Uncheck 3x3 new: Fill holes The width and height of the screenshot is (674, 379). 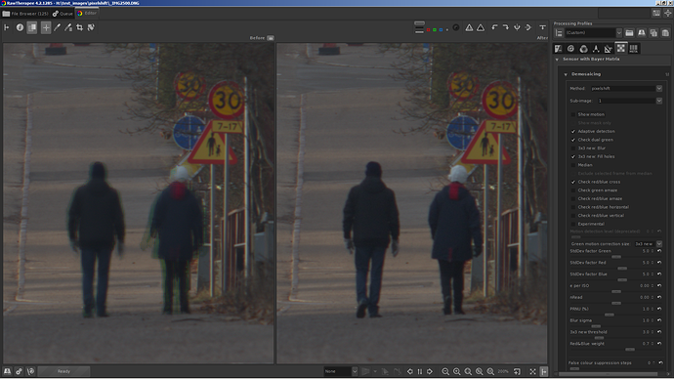573,157
